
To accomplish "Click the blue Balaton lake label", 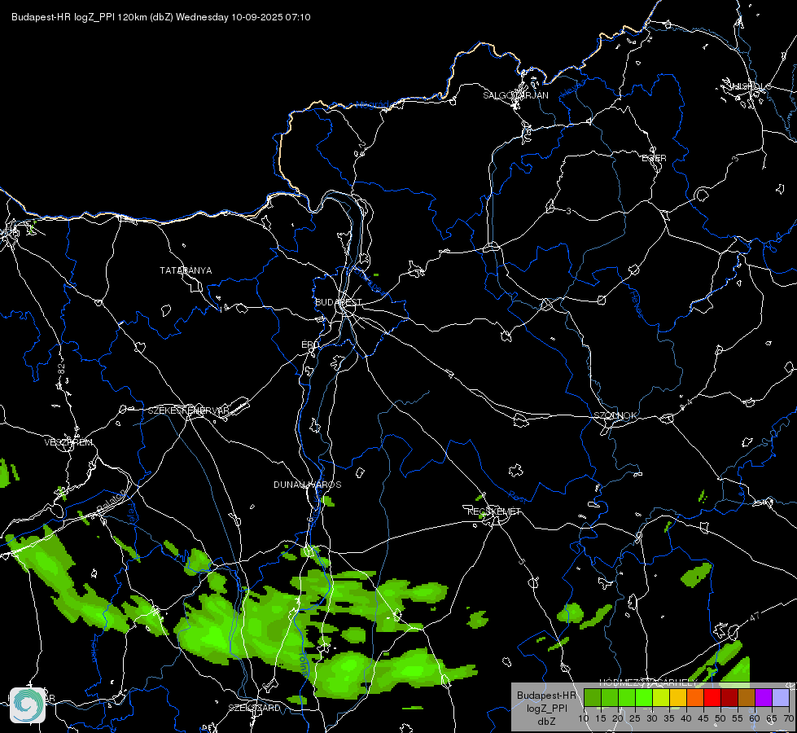I will point(110,502).
